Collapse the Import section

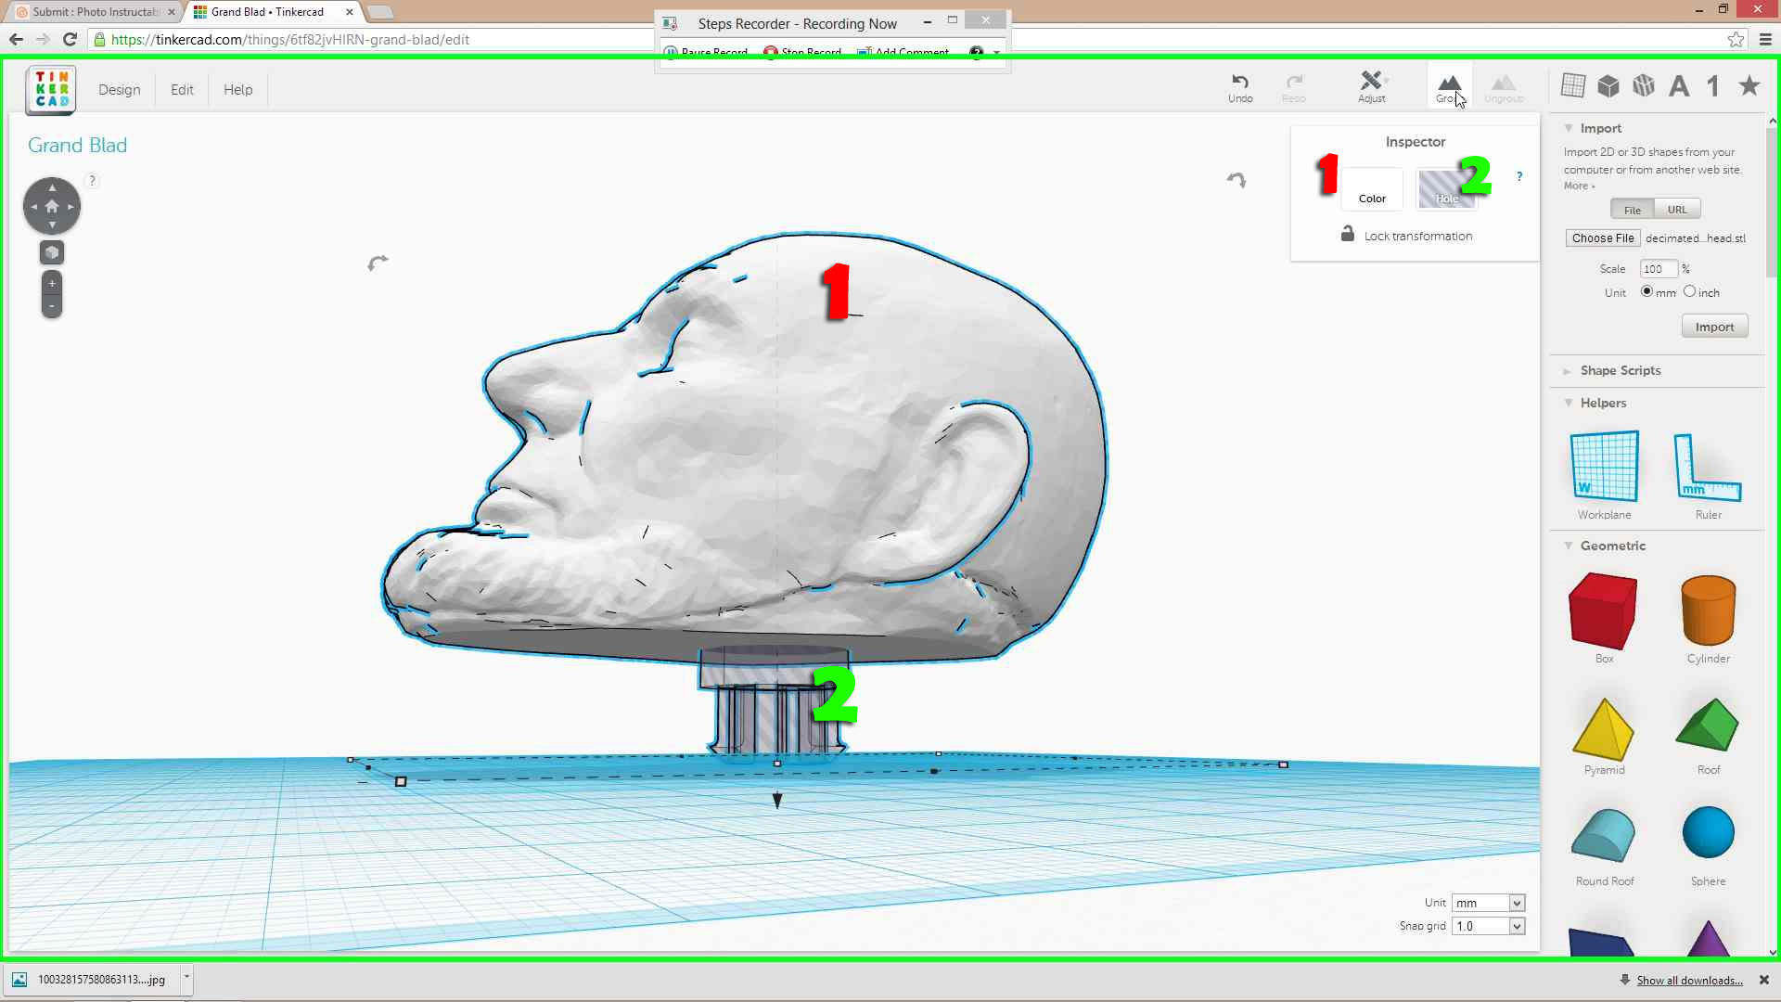tap(1569, 128)
